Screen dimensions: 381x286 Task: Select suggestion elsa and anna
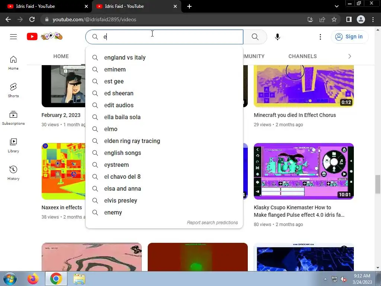point(164,189)
